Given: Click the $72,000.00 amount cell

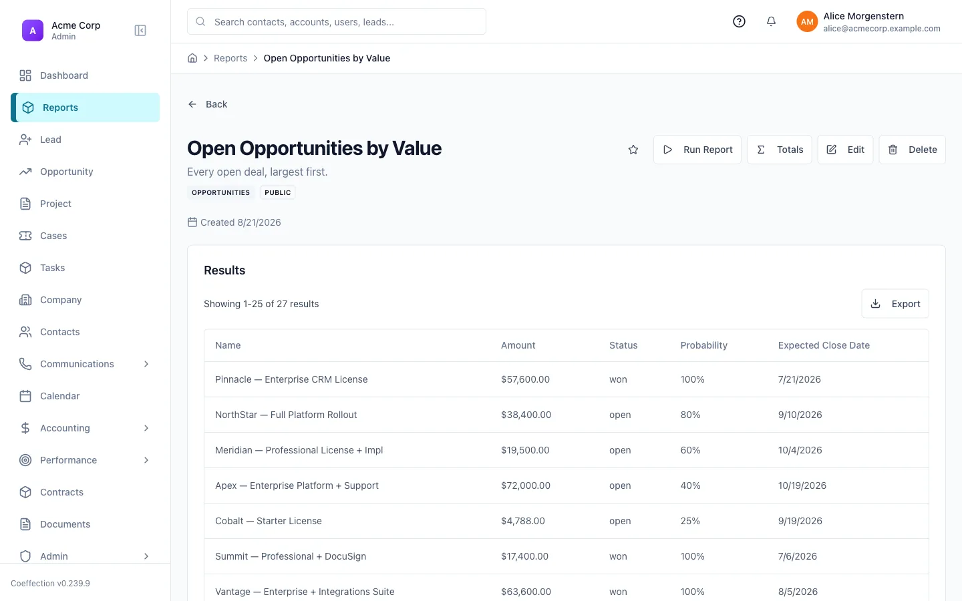Looking at the screenshot, I should coord(526,485).
